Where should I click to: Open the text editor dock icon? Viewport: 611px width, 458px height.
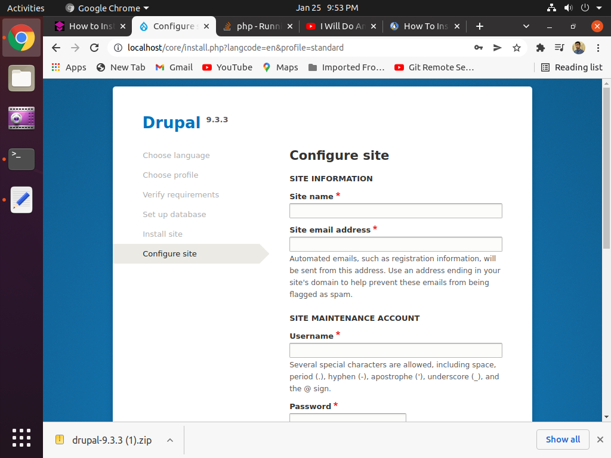[x=21, y=200]
